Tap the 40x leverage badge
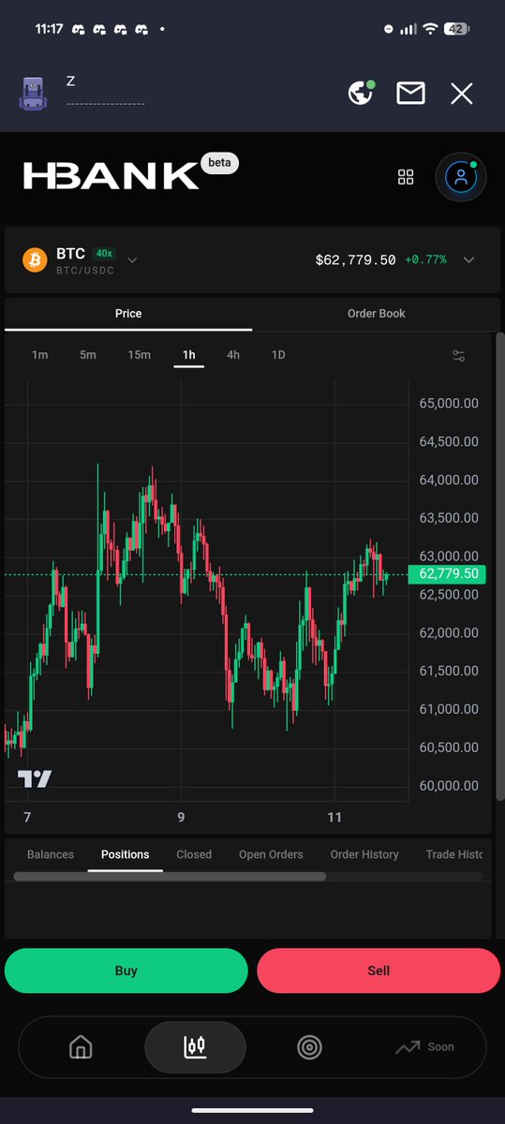The height and width of the screenshot is (1124, 505). 104,253
